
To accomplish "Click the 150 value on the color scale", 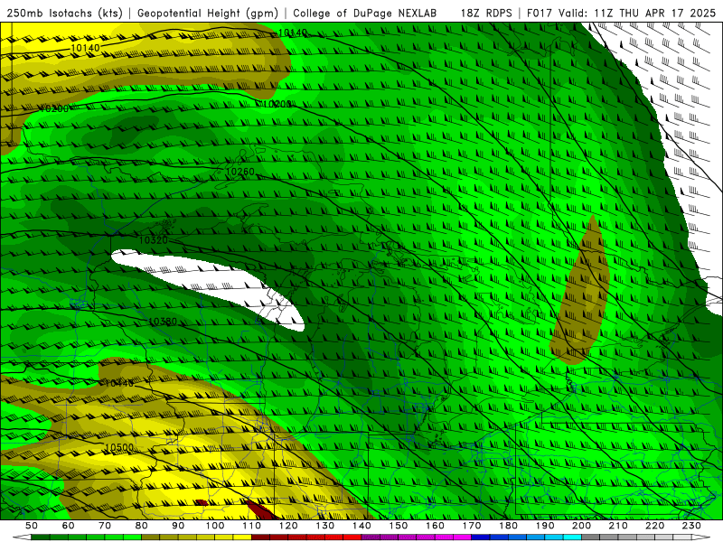I will pyautogui.click(x=399, y=526).
